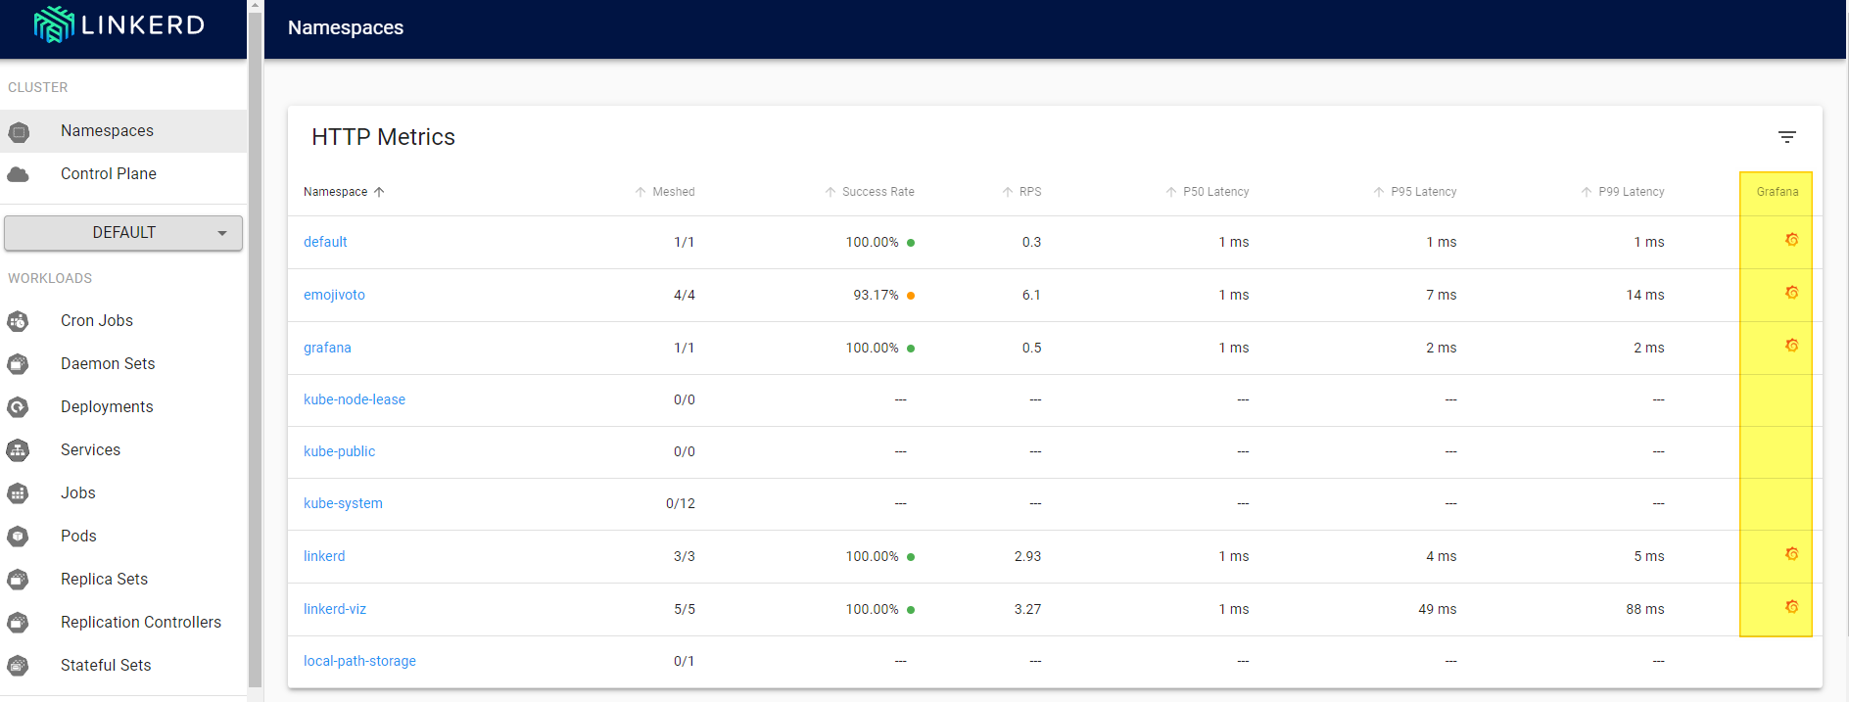
Task: Open Replica Sets workloads page
Action: pos(123,580)
